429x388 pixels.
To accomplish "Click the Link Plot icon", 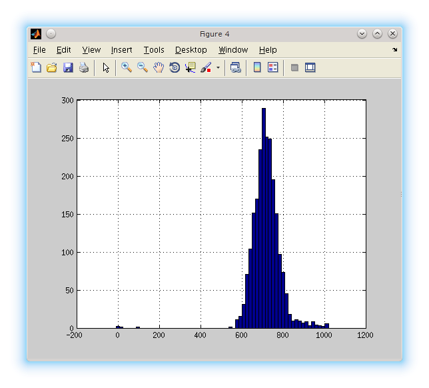I will pyautogui.click(x=236, y=67).
